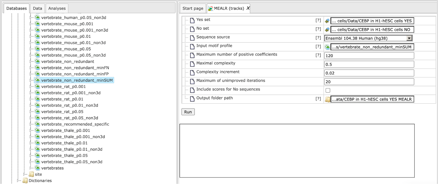Open help for Maximum number of positive coefficients
Image resolution: width=438 pixels, height=184 pixels.
(318, 55)
